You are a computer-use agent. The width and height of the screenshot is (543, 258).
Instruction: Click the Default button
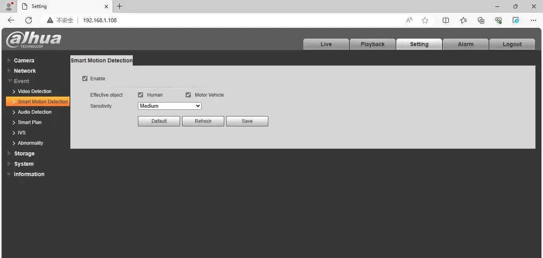pyautogui.click(x=159, y=121)
